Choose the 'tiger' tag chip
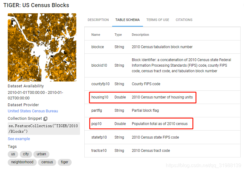The height and width of the screenshot is (171, 244). pos(65,162)
